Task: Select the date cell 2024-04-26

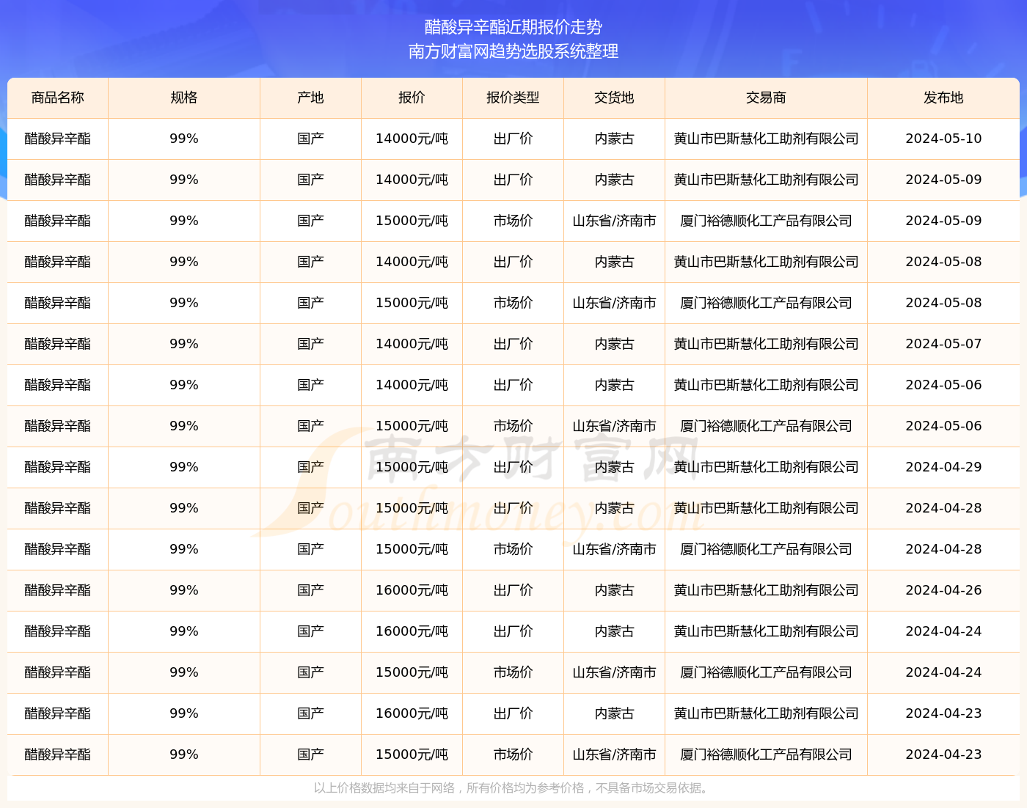Action: pyautogui.click(x=943, y=590)
